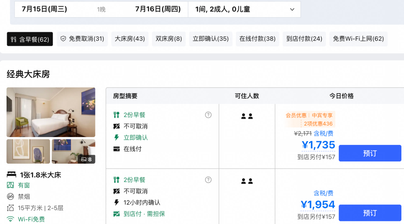Click the 到店付 · 需担保 text
Image resolution: width=404 pixels, height=224 pixels.
144,214
